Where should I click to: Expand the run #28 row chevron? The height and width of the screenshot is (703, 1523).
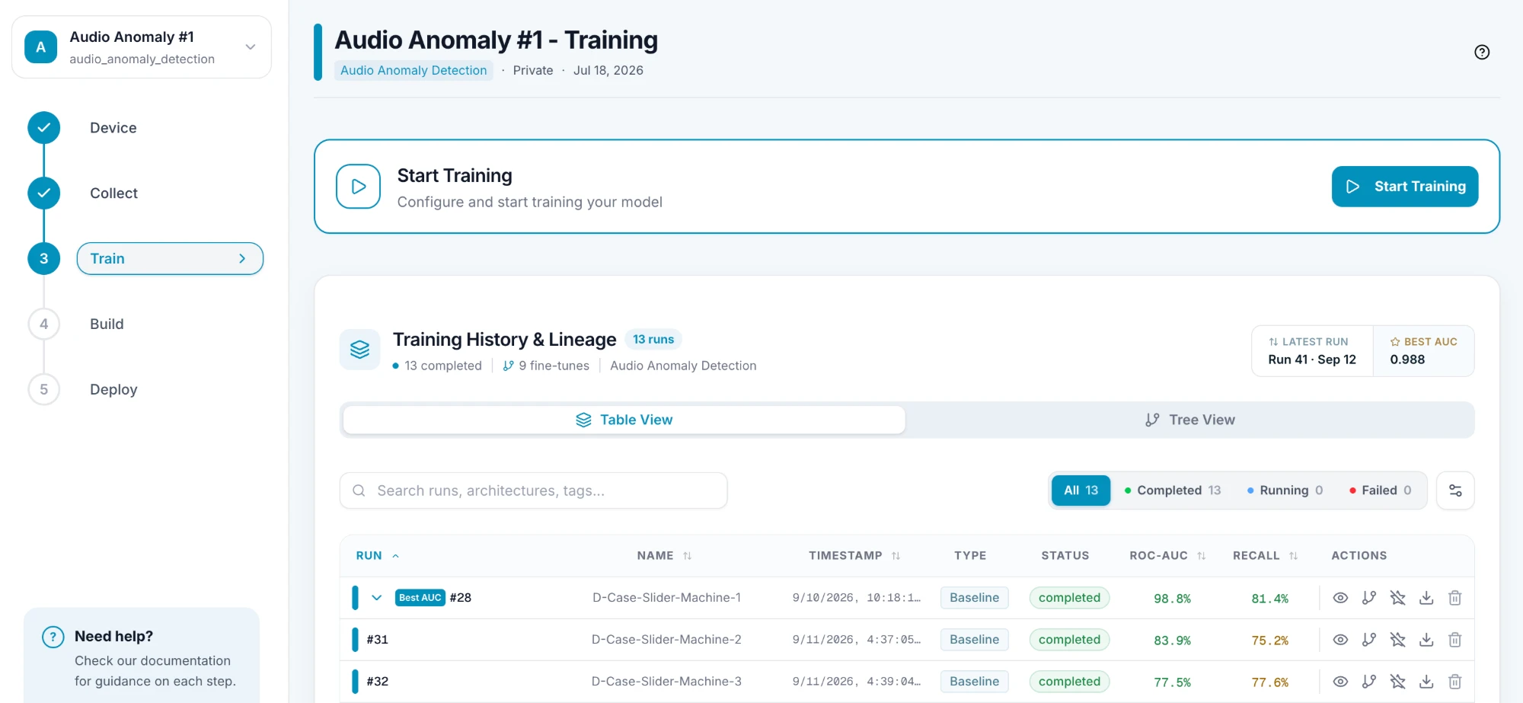376,598
